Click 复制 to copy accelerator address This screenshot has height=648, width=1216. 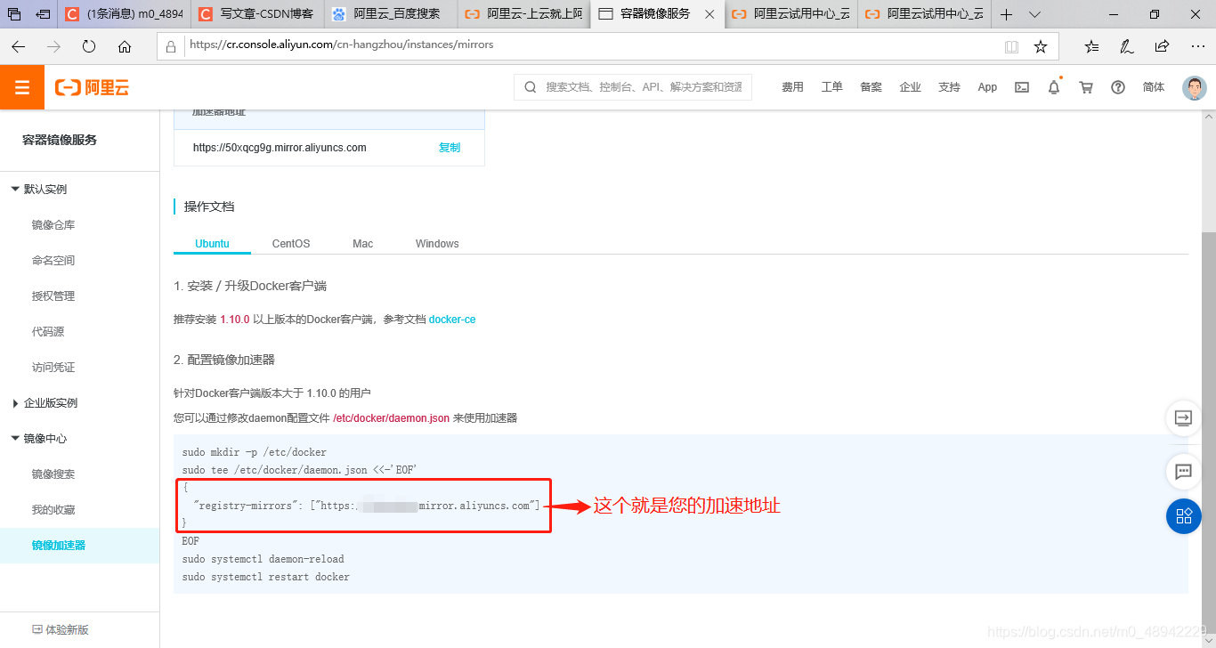tap(450, 148)
